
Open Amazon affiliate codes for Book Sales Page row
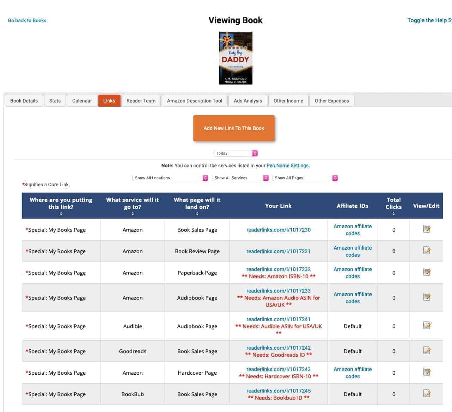pyautogui.click(x=353, y=230)
